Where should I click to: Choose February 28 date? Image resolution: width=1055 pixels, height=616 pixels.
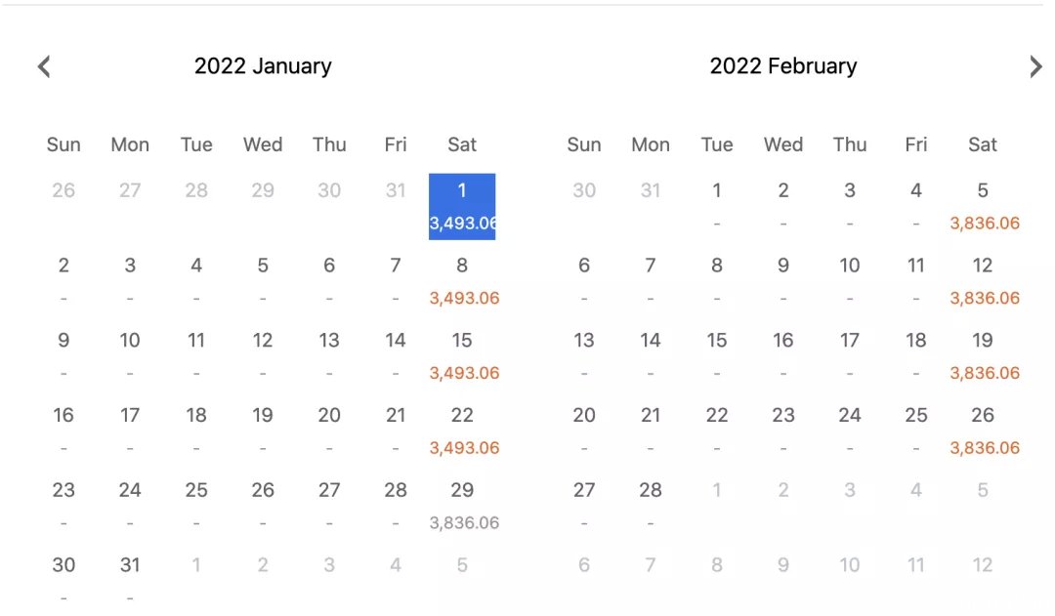651,506
